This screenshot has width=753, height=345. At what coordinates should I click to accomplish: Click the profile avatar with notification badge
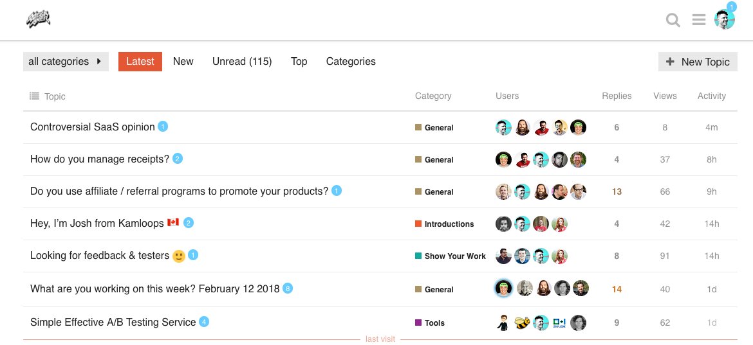click(x=725, y=19)
